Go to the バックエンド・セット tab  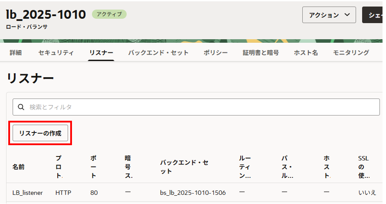point(158,53)
